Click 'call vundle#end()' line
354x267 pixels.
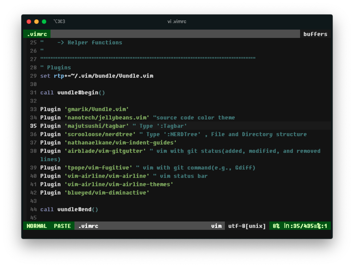click(x=69, y=209)
